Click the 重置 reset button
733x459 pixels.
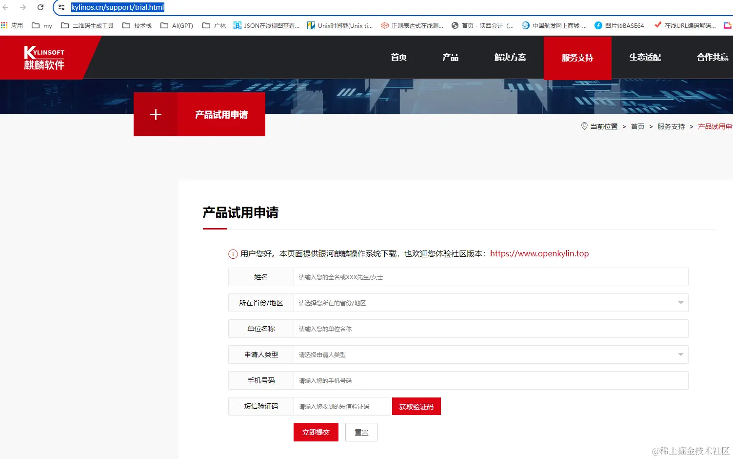[x=361, y=432]
